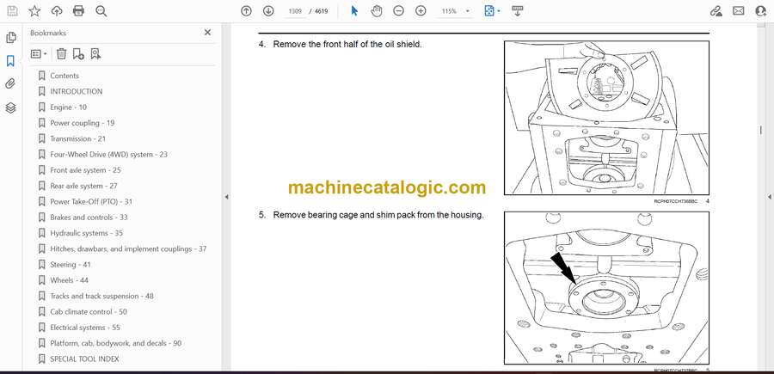
Task: Select Brakes and controls - 33 bookmark
Action: point(89,218)
